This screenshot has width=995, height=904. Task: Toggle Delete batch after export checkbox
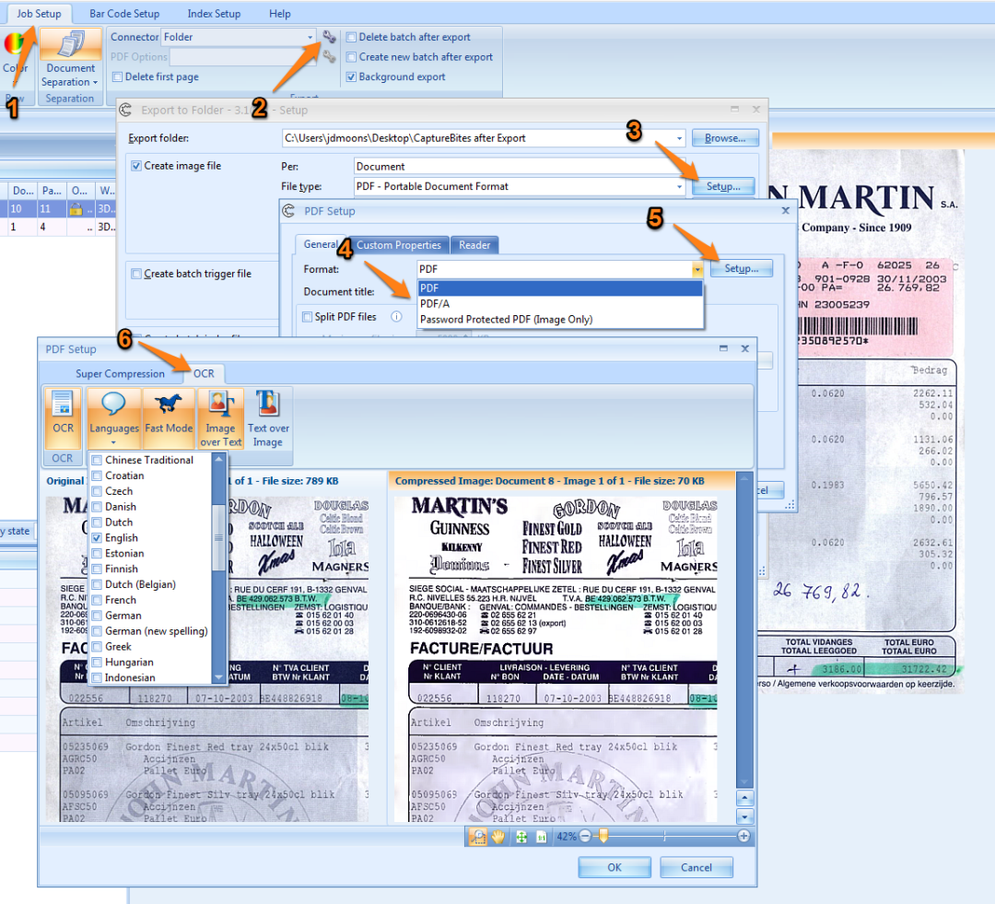(x=351, y=37)
